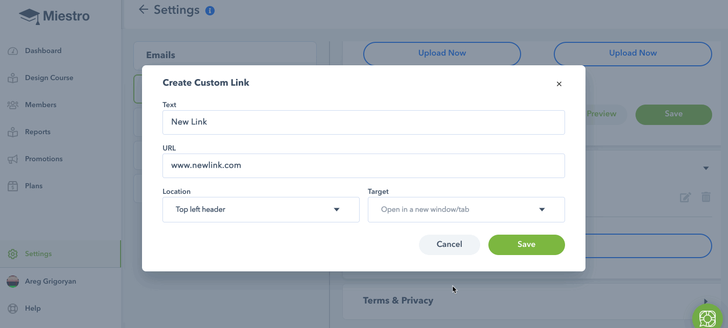Close the Create Custom Link dialog

[559, 84]
